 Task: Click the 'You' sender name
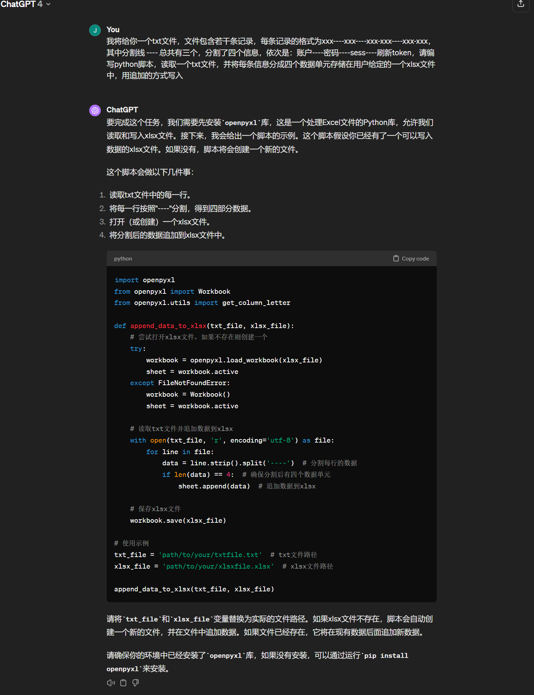pos(113,30)
